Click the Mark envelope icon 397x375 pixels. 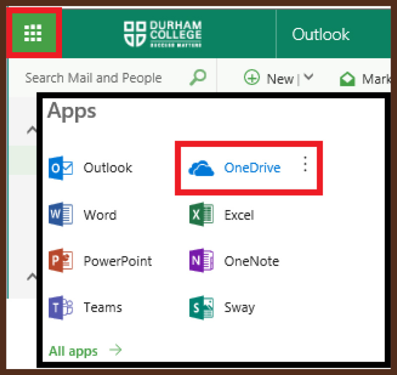coord(347,78)
